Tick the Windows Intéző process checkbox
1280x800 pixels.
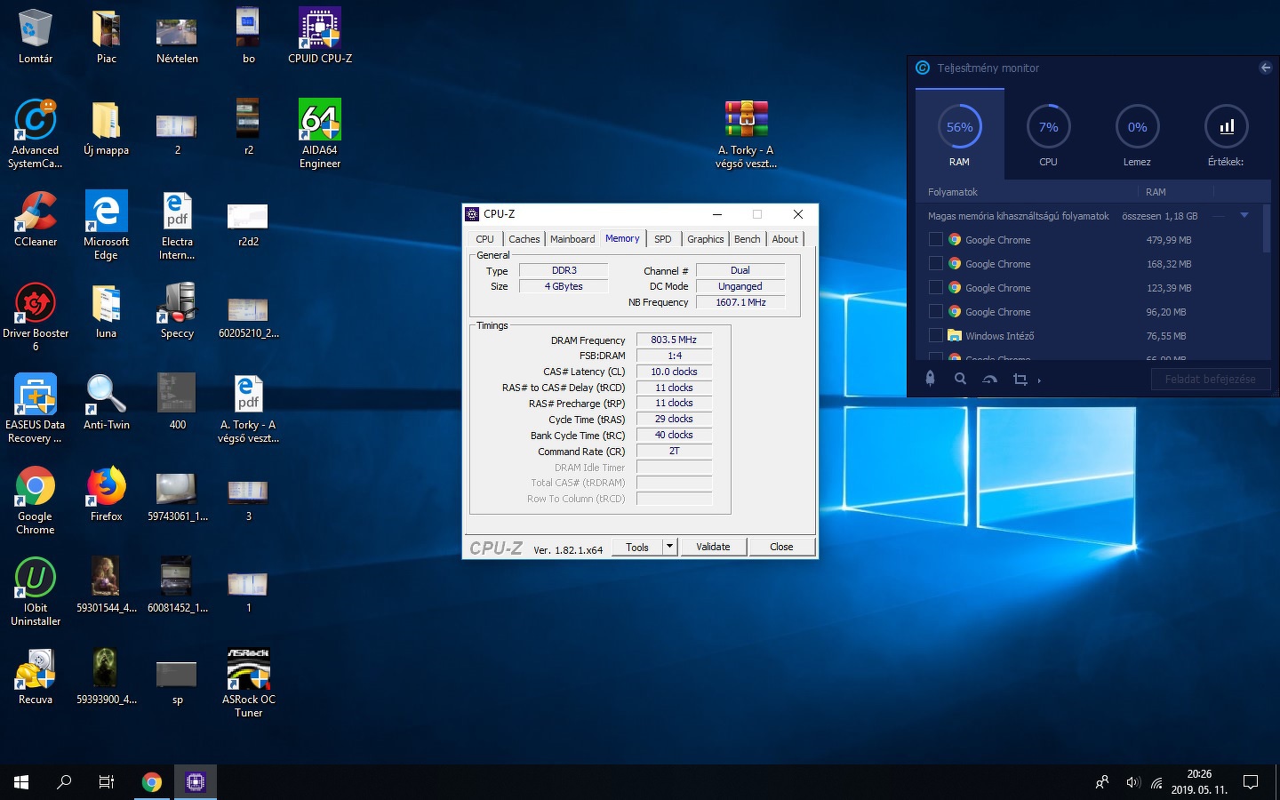[x=935, y=335]
